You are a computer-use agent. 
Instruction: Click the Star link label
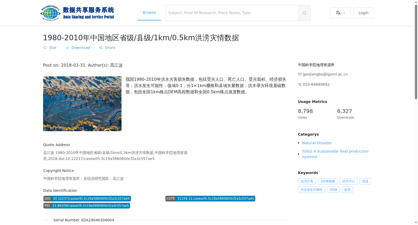(53, 48)
